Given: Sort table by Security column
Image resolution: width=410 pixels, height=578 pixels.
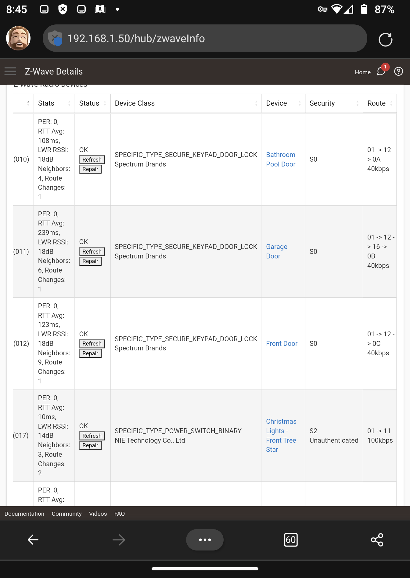Looking at the screenshot, I should (x=334, y=103).
